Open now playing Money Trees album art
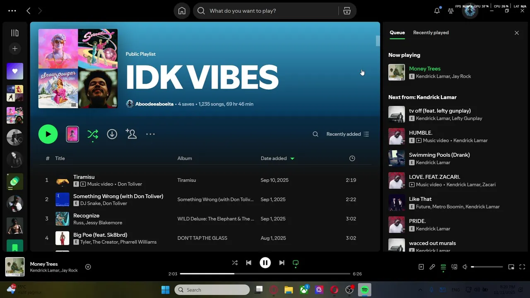 pos(14,267)
